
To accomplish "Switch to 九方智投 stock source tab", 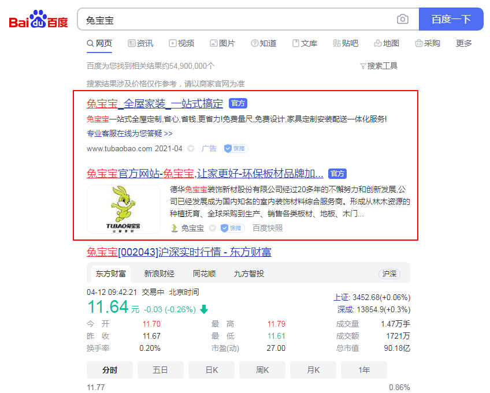I will [x=249, y=274].
